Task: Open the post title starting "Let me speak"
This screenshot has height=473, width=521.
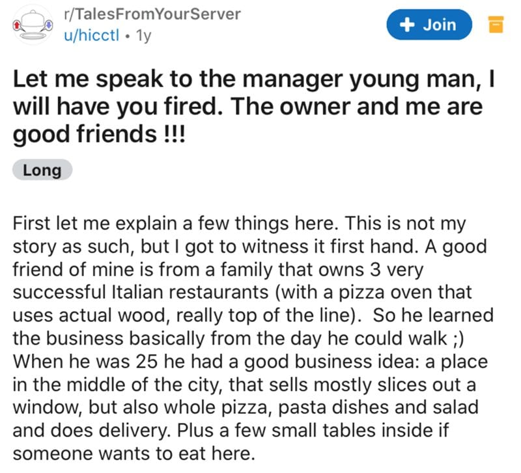Action: pyautogui.click(x=253, y=107)
